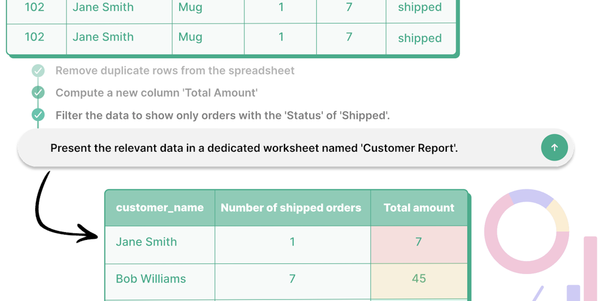The height and width of the screenshot is (301, 602).
Task: Select the Total amount column header
Action: pyautogui.click(x=419, y=208)
